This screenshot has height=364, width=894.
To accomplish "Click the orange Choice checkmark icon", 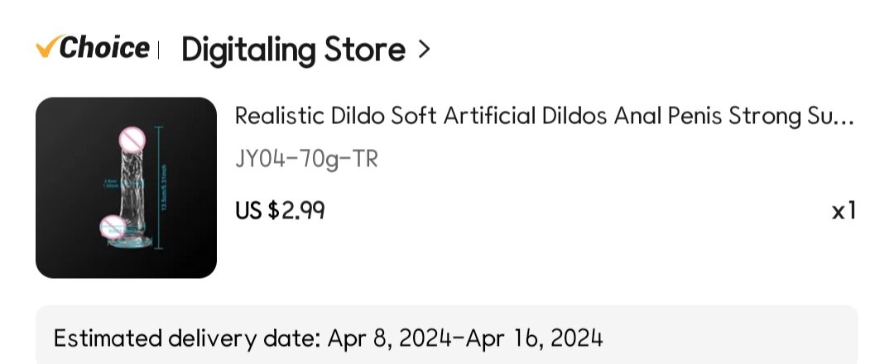I will click(x=46, y=48).
